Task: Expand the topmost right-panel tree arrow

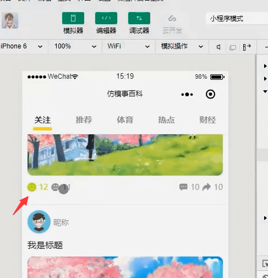Action: (265, 66)
